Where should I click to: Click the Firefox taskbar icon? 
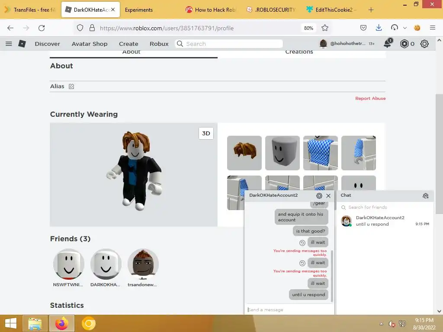62,323
